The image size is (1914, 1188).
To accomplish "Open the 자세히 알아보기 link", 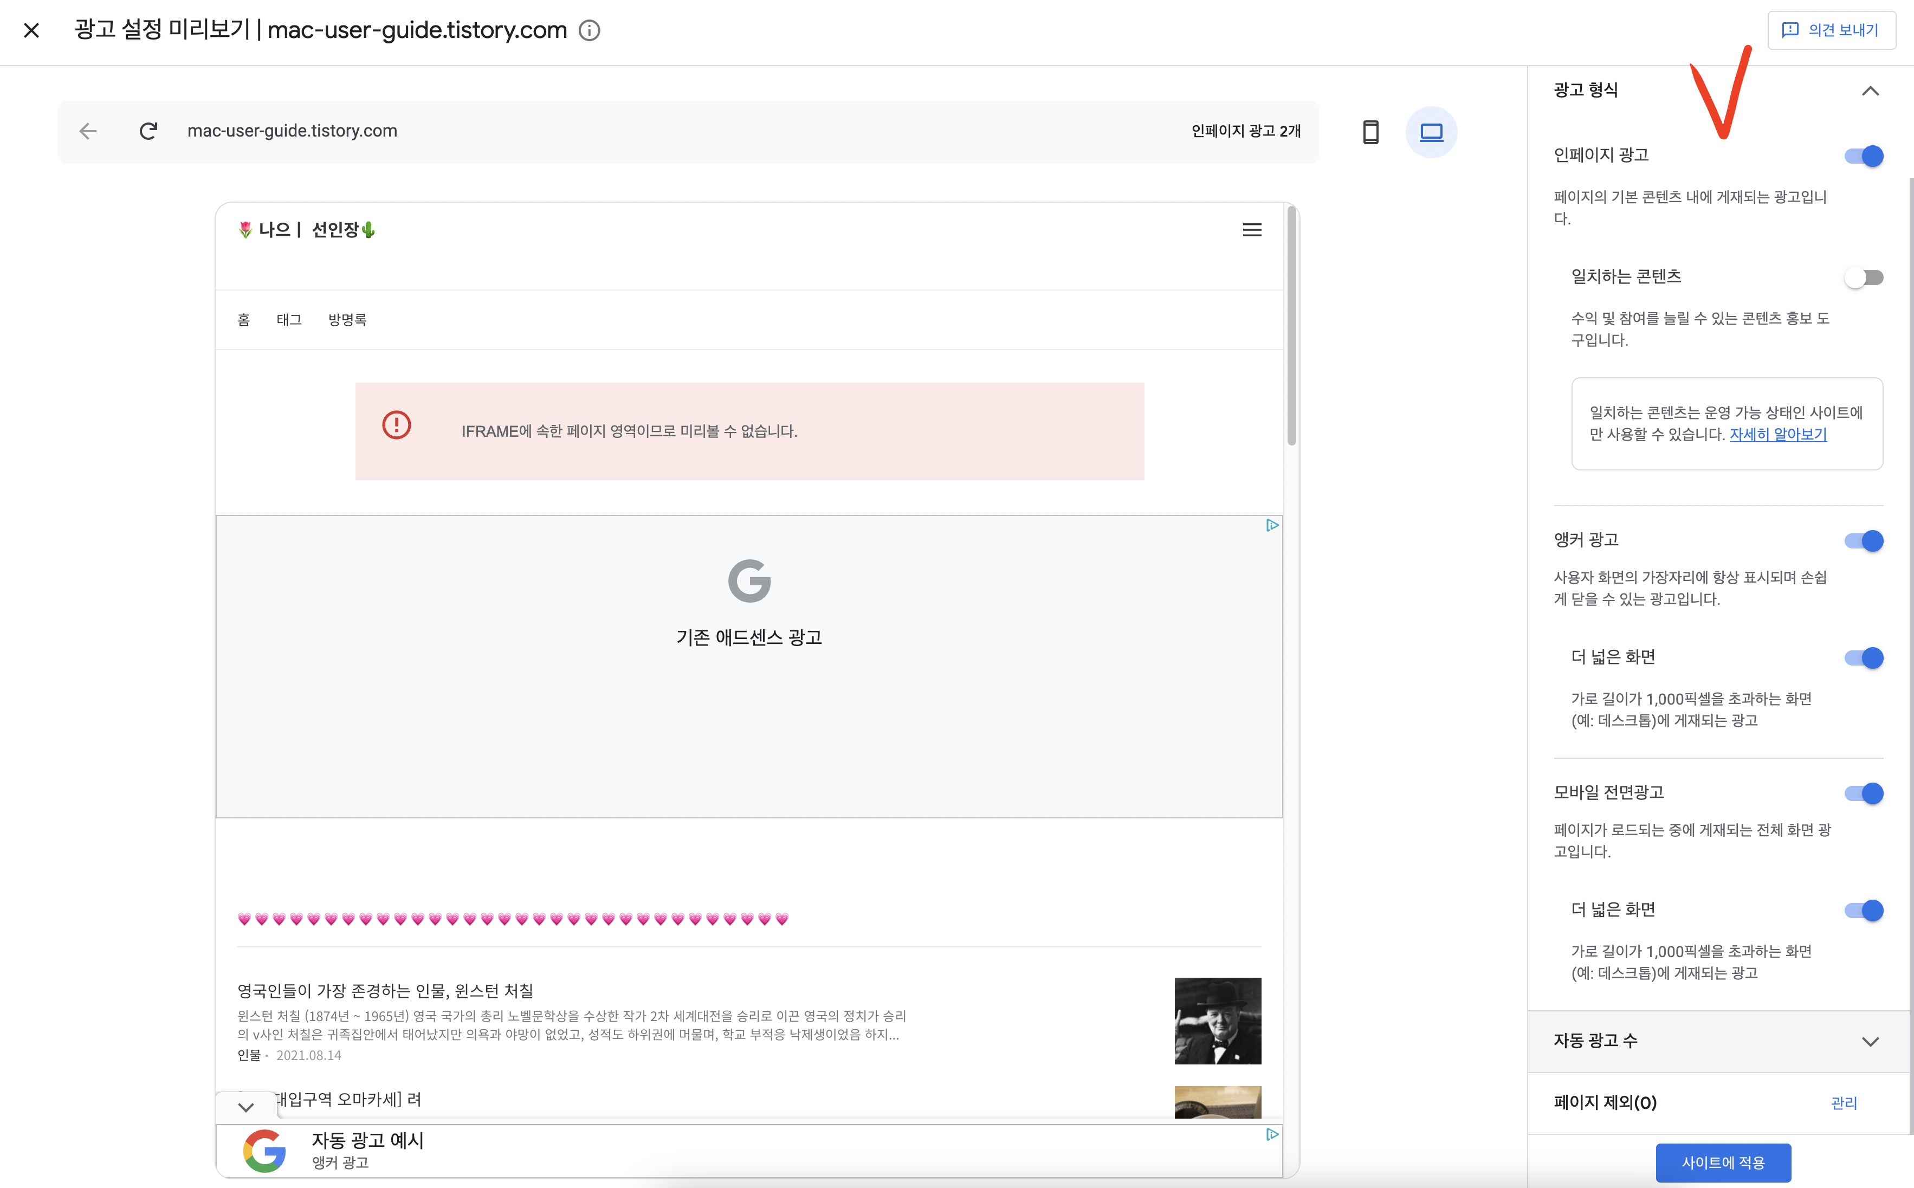I will 1778,435.
